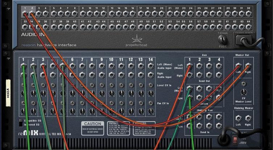Click Master Out Right jack
273x150 pixels.
(248, 66)
